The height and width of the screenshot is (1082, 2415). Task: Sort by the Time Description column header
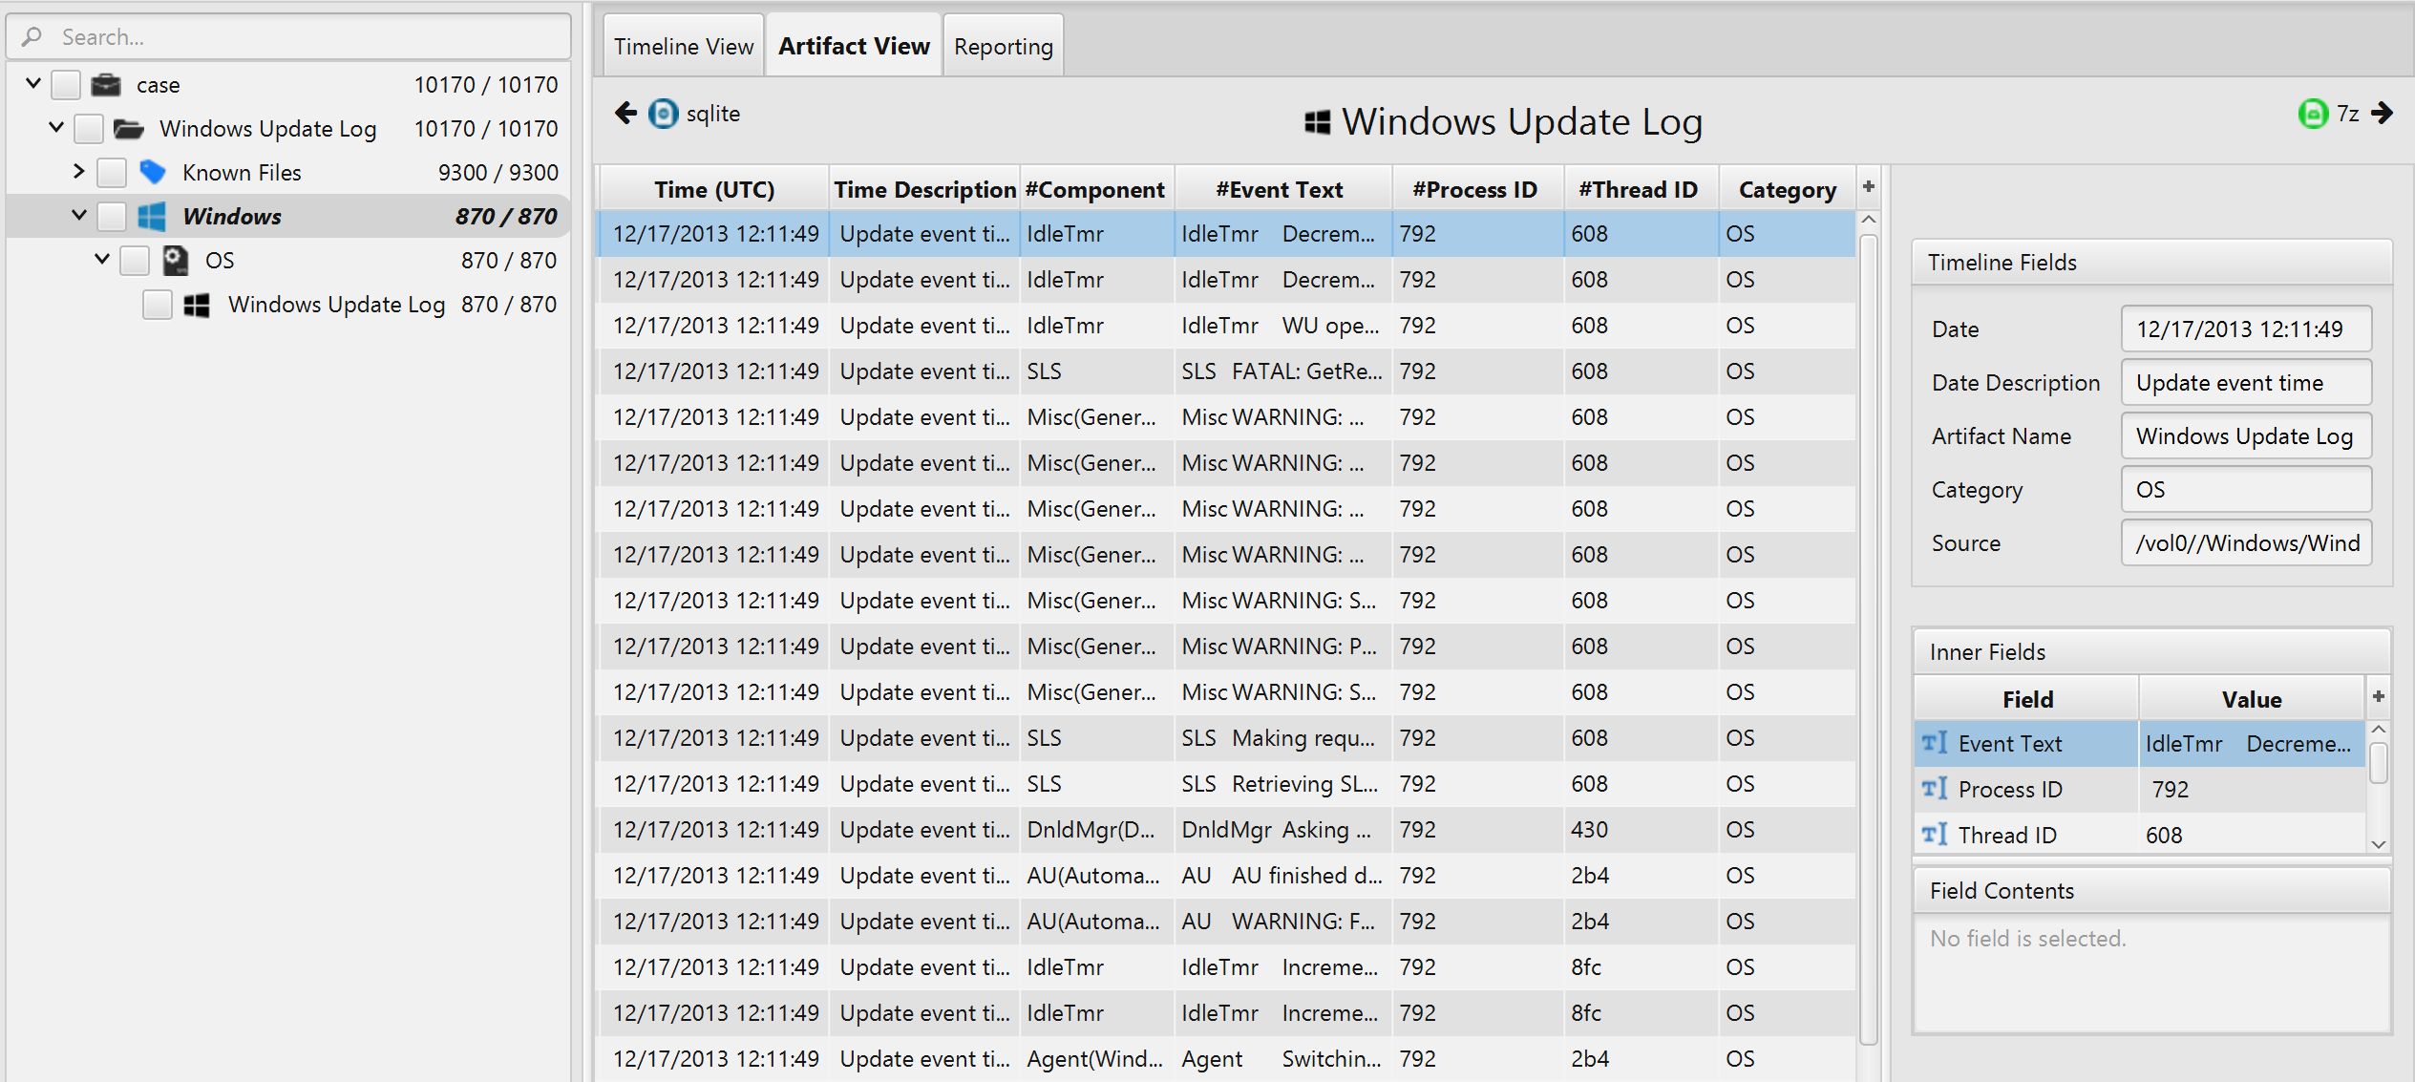(x=924, y=189)
